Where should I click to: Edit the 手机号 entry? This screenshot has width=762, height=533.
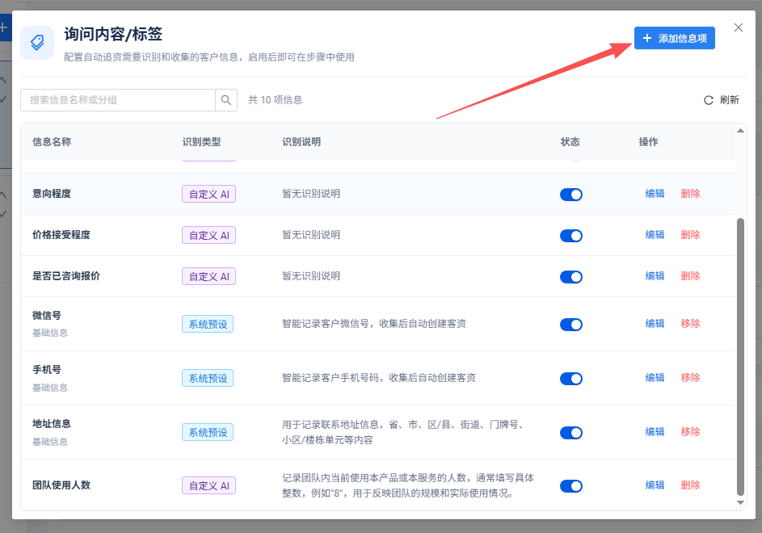pos(655,377)
